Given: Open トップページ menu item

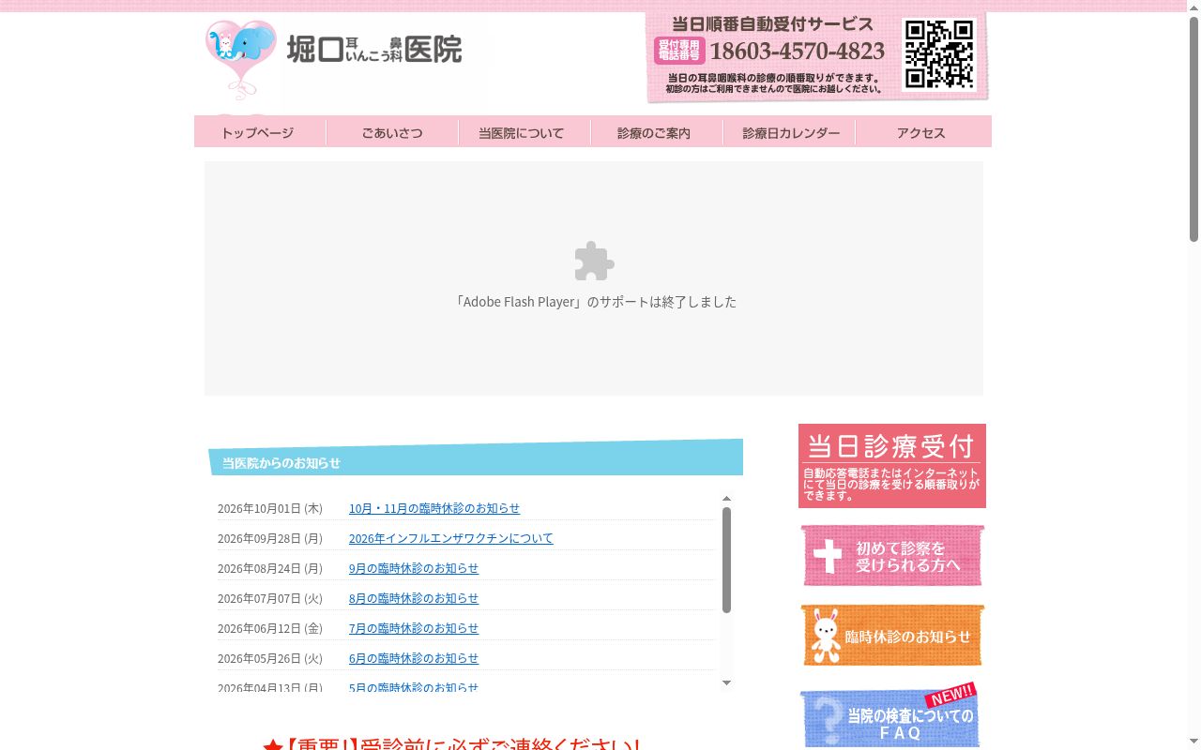Looking at the screenshot, I should point(260,132).
